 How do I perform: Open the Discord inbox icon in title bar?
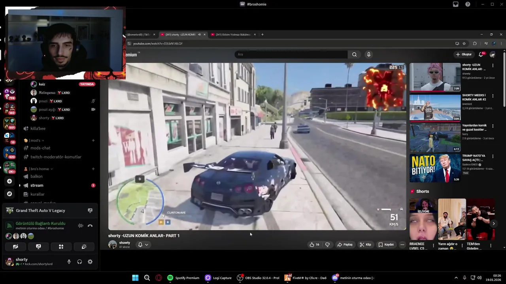click(x=456, y=4)
